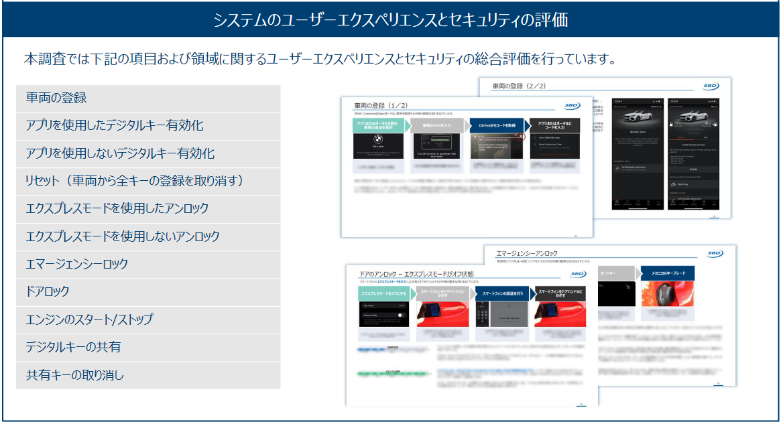Click the エクスプレスモードをオフにする step box
This screenshot has width=783, height=424.
coord(383,293)
